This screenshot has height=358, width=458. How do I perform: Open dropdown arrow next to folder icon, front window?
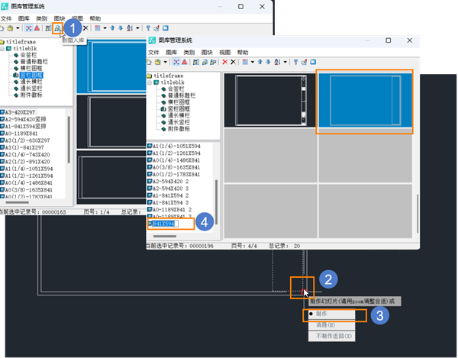(x=166, y=62)
